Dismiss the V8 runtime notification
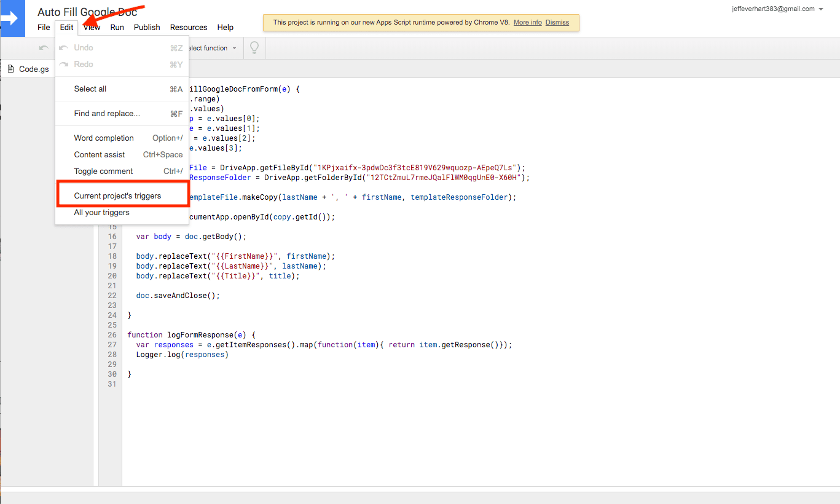The image size is (840, 504). pyautogui.click(x=557, y=22)
